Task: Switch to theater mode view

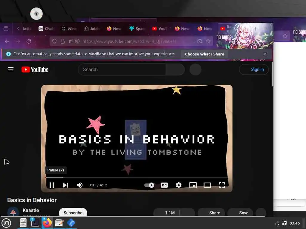Action: 207,185
